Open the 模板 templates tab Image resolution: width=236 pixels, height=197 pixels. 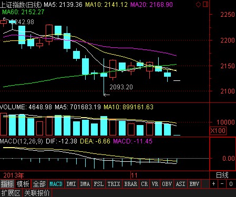23,184
